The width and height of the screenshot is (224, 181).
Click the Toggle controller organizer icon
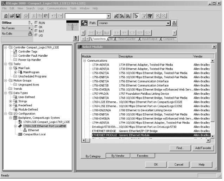(x=136, y=16)
